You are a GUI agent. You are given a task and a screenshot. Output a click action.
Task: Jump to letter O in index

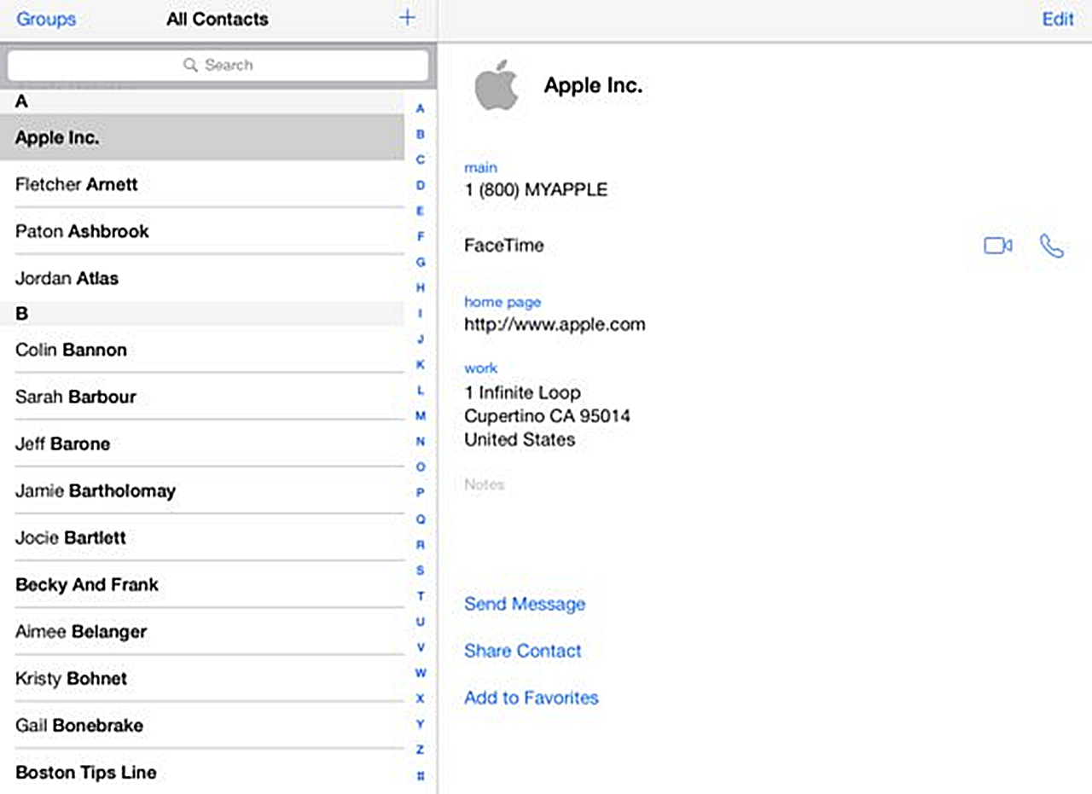pyautogui.click(x=420, y=467)
